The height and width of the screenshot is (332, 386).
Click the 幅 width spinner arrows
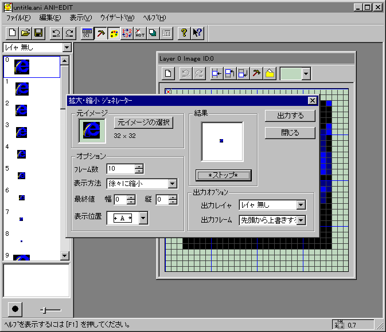[131, 200]
